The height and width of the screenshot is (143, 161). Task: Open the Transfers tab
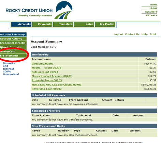[x=63, y=24]
